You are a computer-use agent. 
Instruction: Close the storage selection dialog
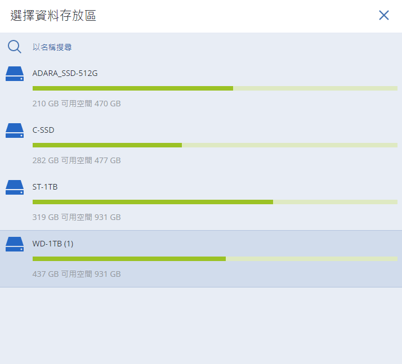click(384, 15)
